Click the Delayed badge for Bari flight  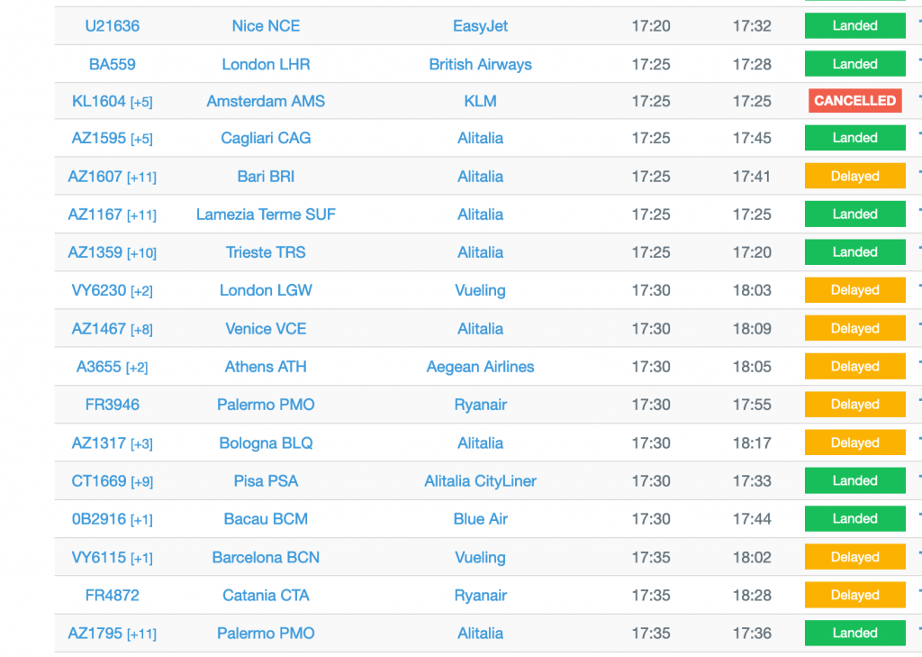[855, 176]
